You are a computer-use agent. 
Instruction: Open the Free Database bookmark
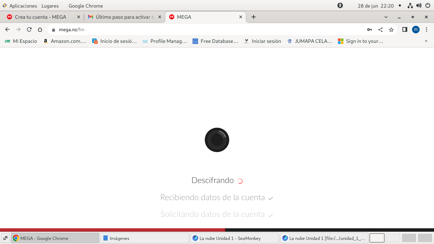[x=215, y=41]
